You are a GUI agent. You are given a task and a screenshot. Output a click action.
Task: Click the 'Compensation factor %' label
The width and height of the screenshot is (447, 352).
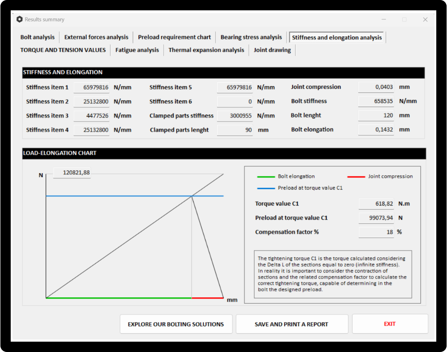(x=287, y=232)
